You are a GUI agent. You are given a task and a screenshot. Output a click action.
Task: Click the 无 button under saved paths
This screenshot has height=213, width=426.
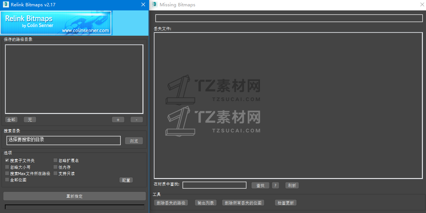pyautogui.click(x=30, y=120)
